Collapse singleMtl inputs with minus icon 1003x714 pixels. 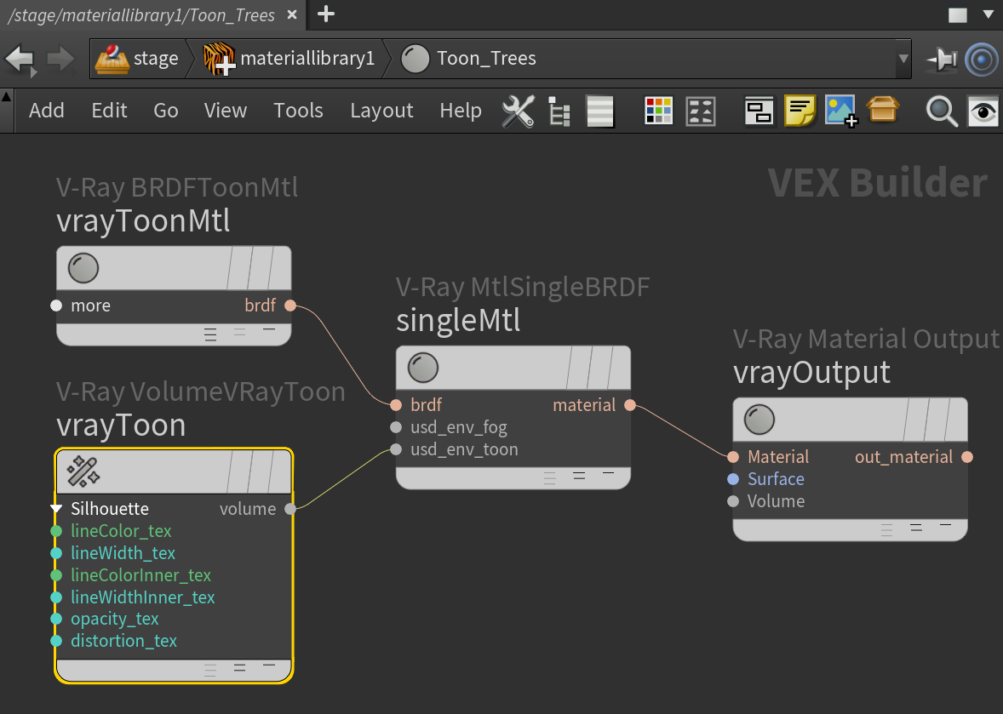608,473
